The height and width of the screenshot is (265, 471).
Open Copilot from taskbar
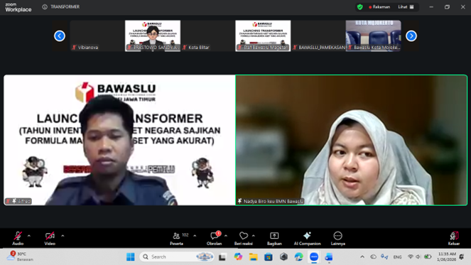coord(238,257)
